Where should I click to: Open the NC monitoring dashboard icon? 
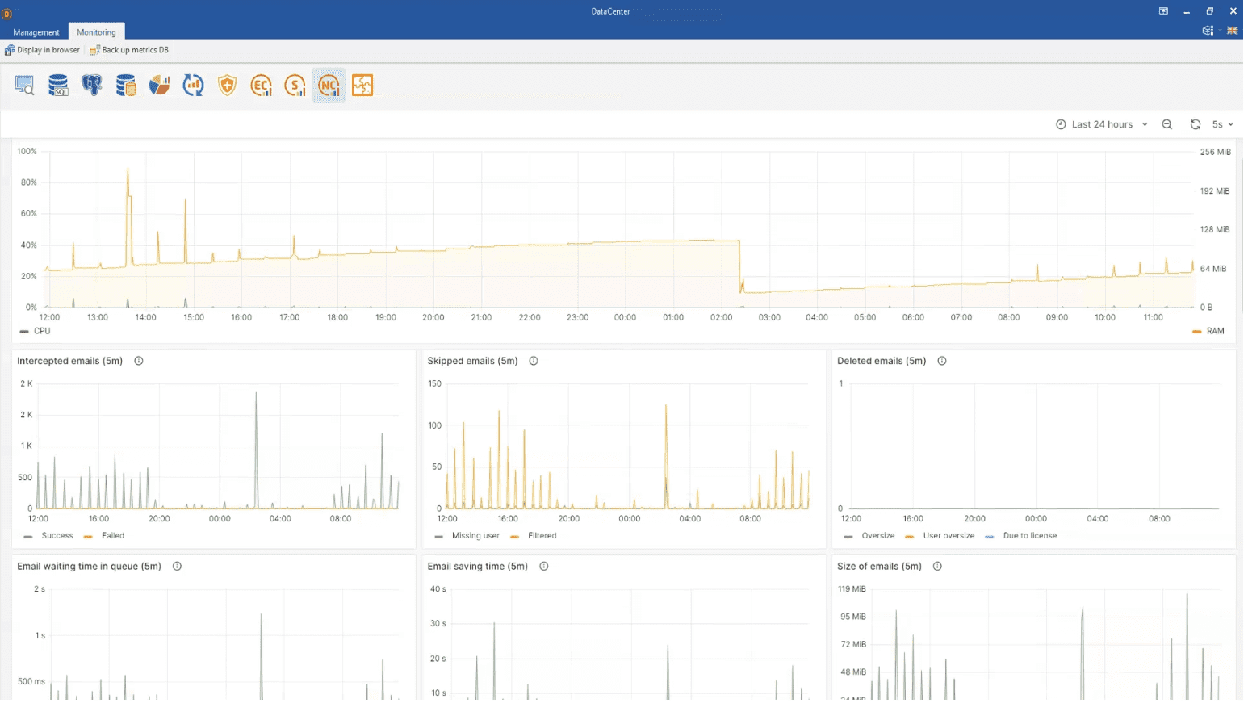(329, 86)
